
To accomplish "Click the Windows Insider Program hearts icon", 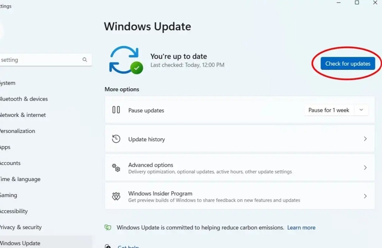I will (116, 196).
